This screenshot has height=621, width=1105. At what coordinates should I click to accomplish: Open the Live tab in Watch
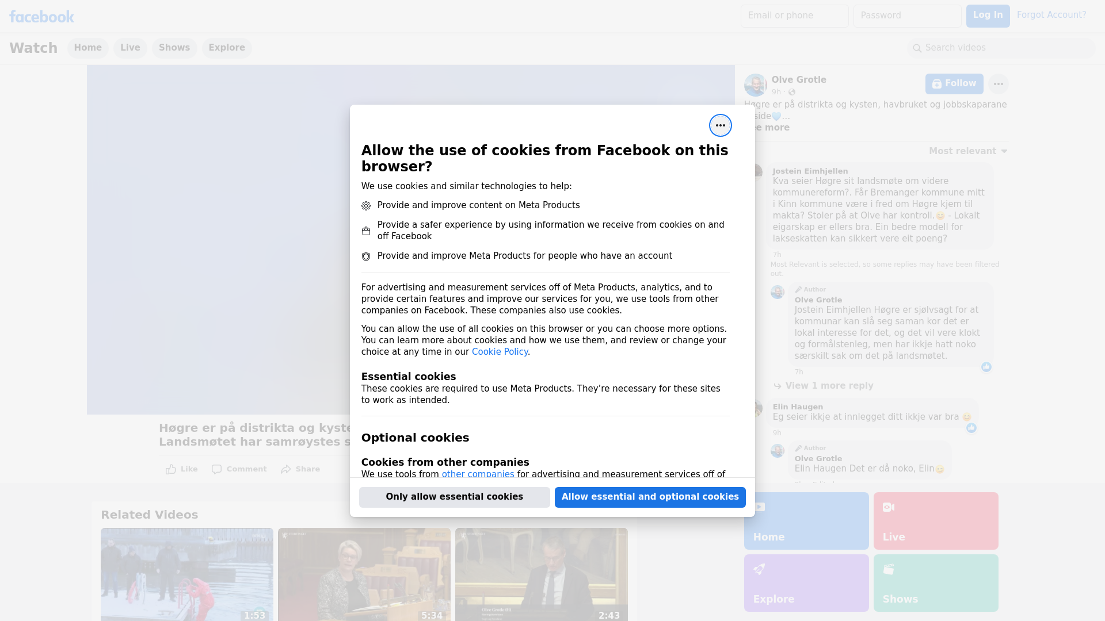pyautogui.click(x=130, y=48)
